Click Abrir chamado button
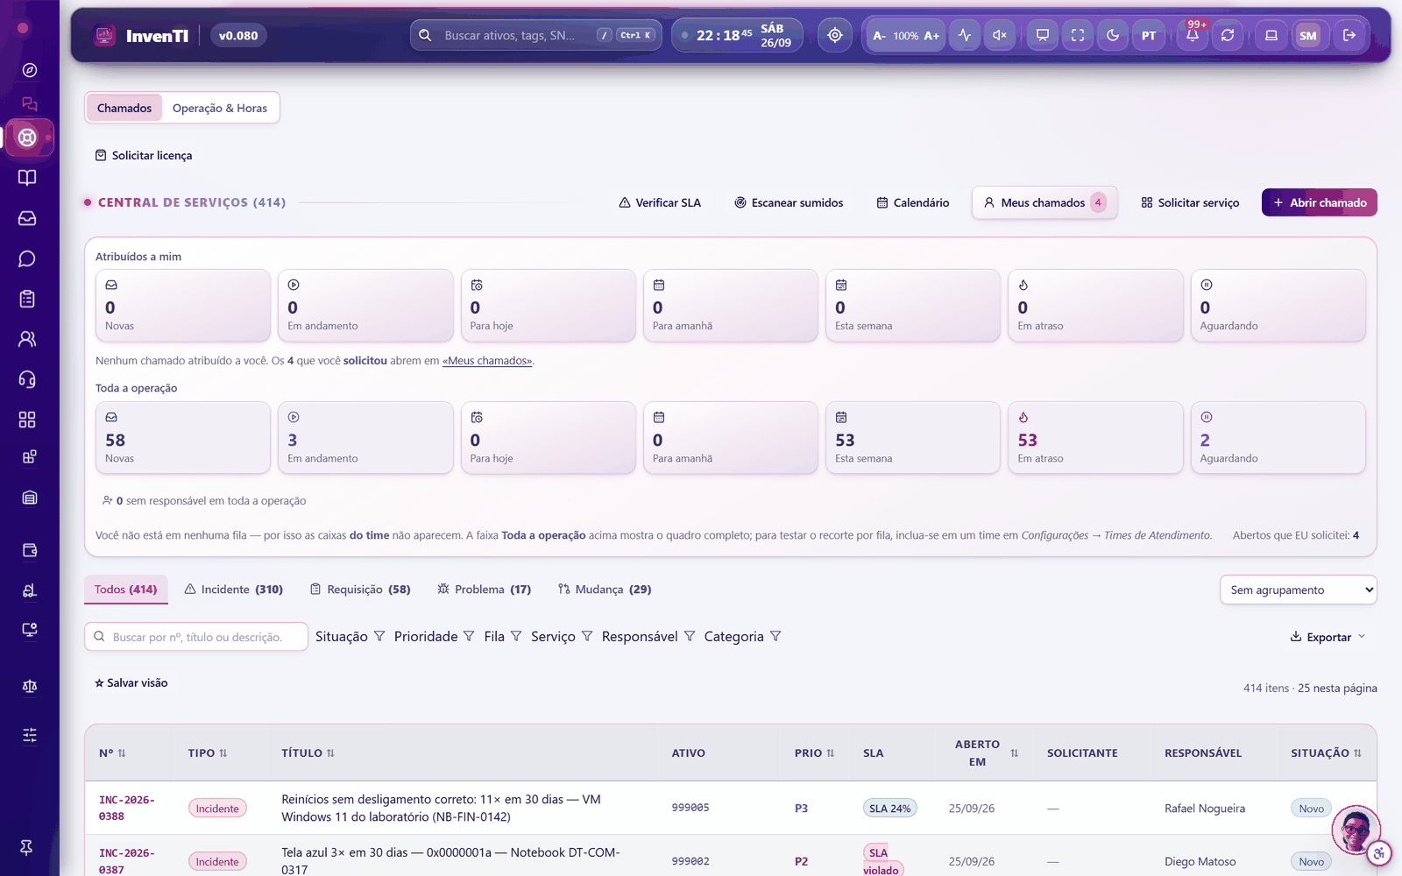The image size is (1402, 876). [x=1320, y=202]
